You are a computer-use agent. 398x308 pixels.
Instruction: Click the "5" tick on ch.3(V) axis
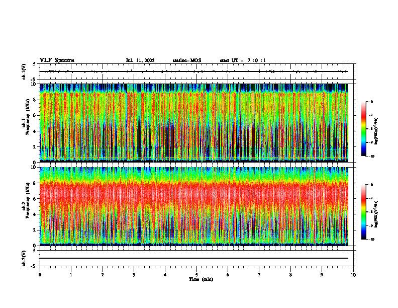(x=34, y=251)
